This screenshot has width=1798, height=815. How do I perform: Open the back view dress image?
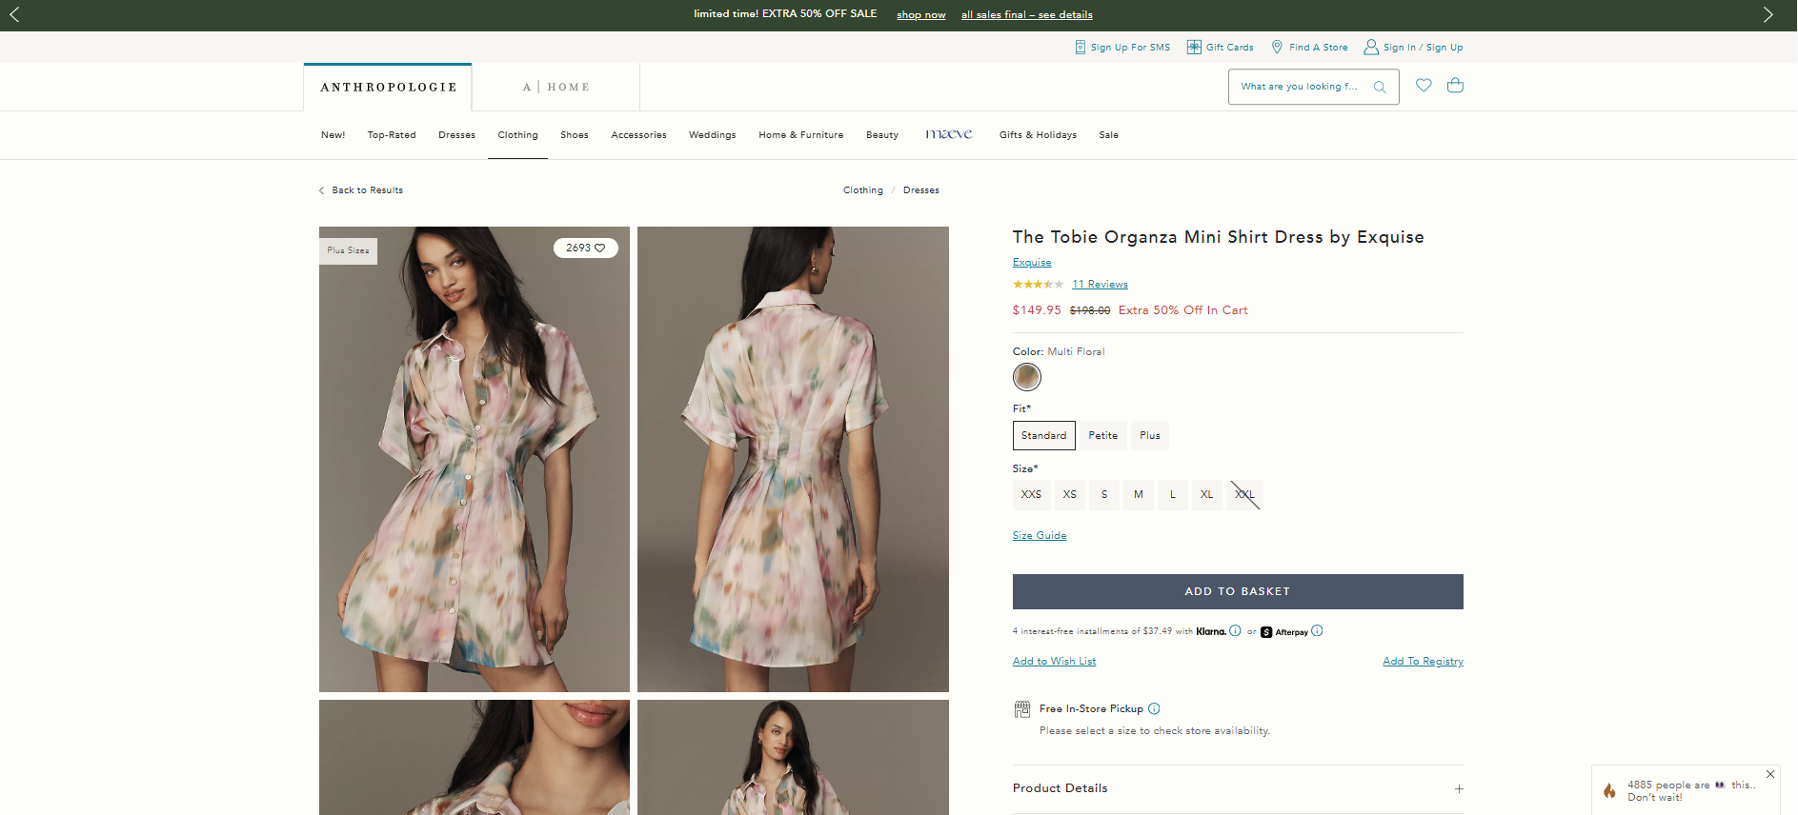coord(793,459)
